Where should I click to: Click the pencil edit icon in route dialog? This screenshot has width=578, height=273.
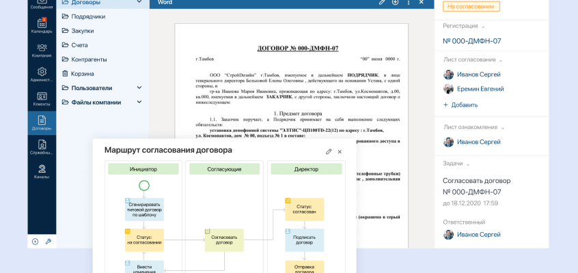click(x=329, y=152)
